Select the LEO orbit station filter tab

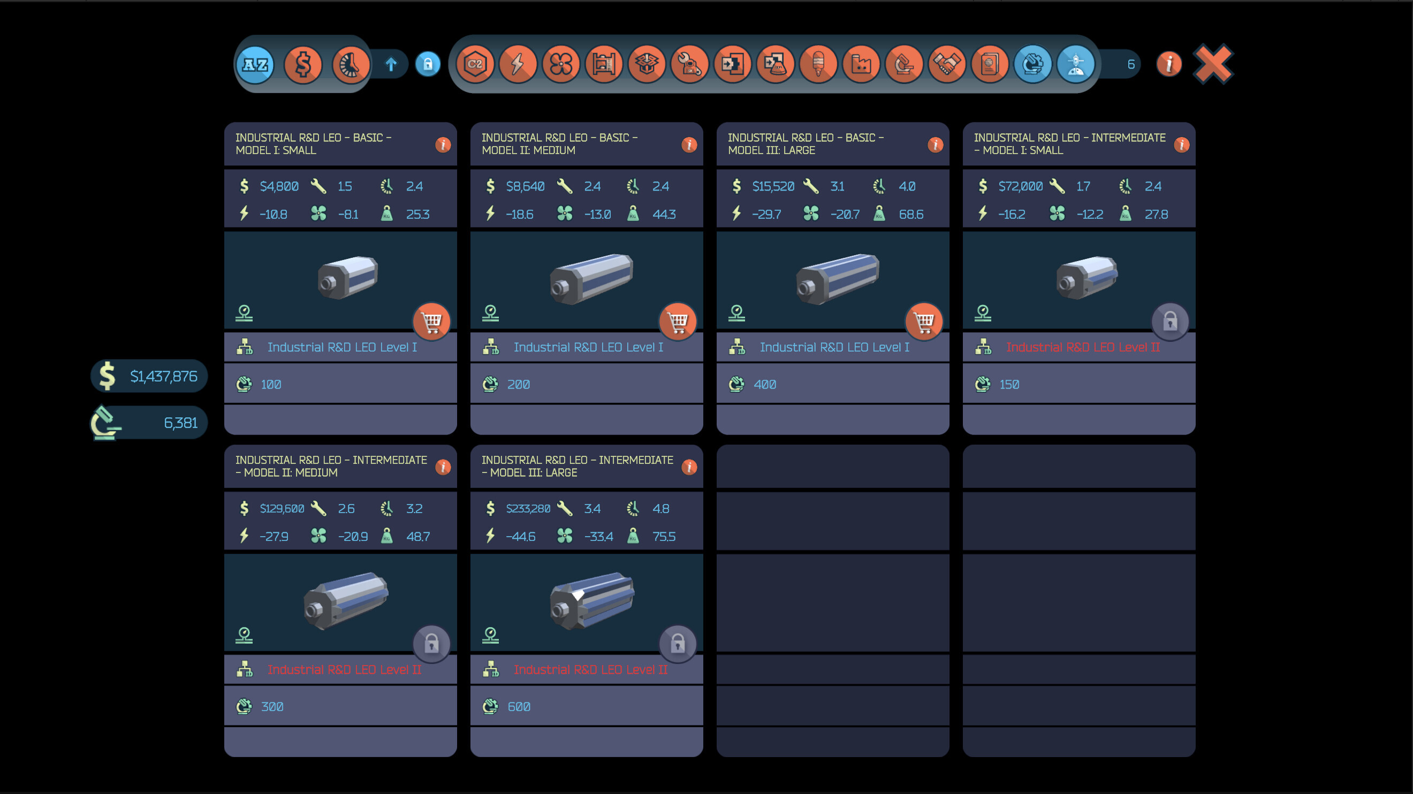pos(1076,65)
